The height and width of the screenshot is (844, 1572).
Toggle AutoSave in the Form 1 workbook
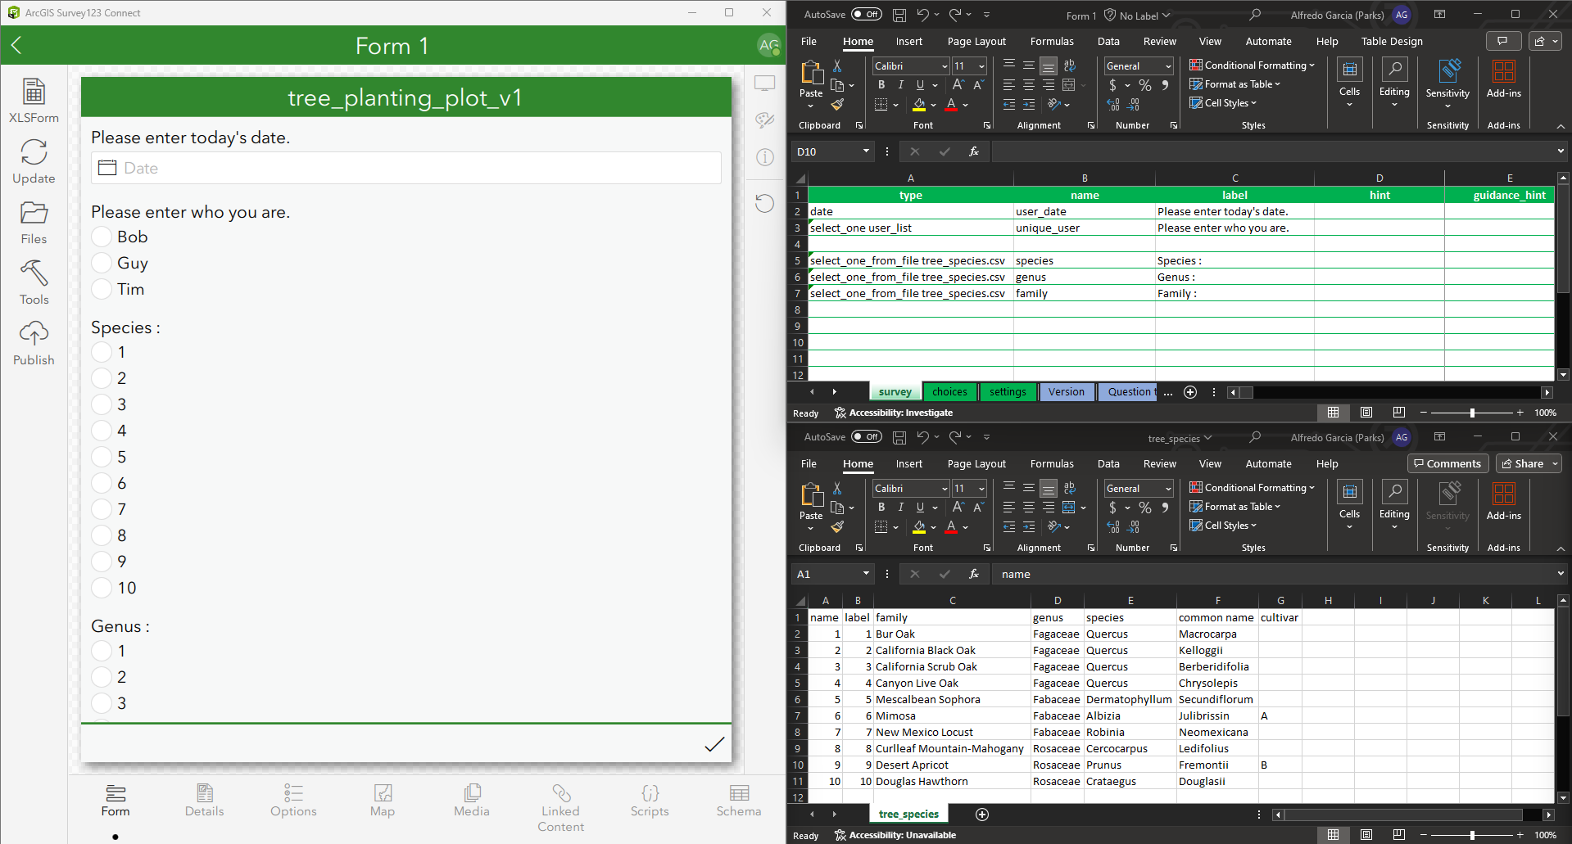coord(867,14)
